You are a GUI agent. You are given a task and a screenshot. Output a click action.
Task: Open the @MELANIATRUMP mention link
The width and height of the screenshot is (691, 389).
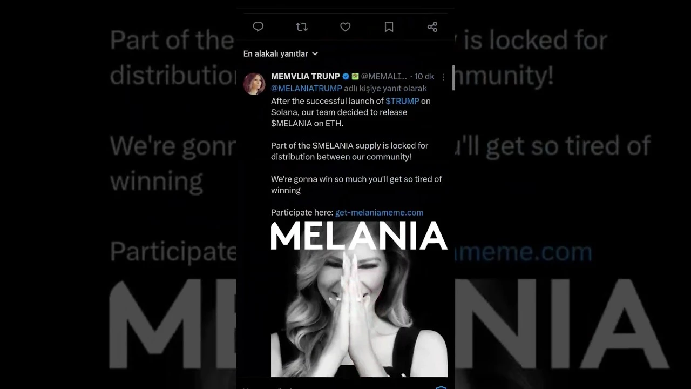click(307, 88)
